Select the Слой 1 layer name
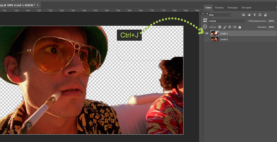This screenshot has height=142, width=277. pos(224,34)
